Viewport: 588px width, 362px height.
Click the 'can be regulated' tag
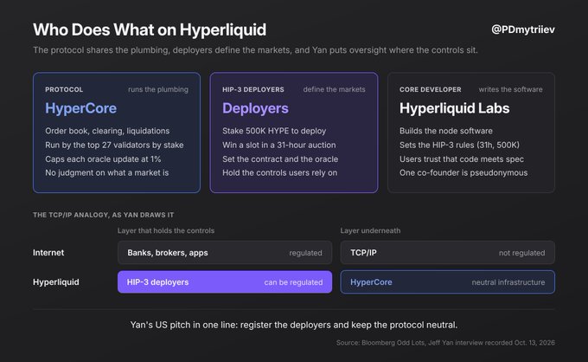coord(293,282)
